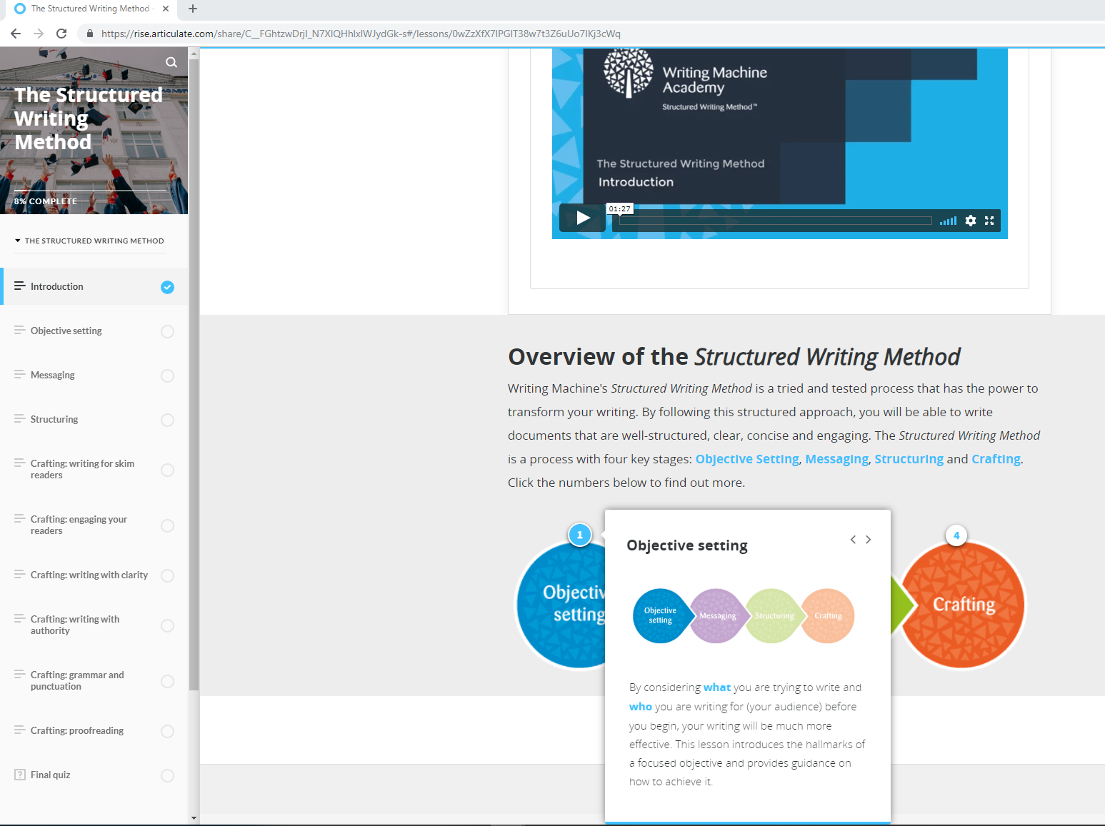Click the browser back arrow

coord(16,34)
